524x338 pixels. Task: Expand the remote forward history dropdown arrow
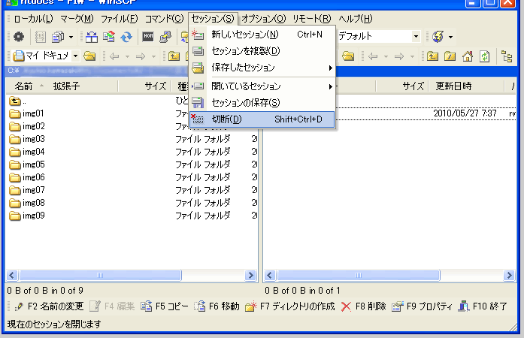[x=413, y=57]
